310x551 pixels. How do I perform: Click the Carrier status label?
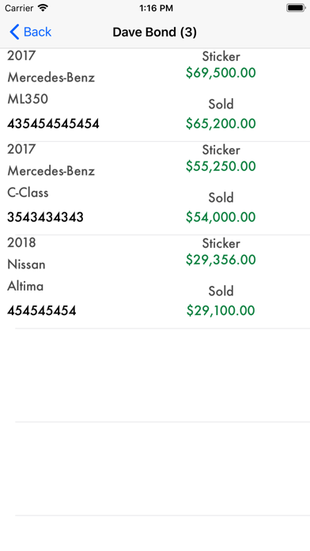19,8
